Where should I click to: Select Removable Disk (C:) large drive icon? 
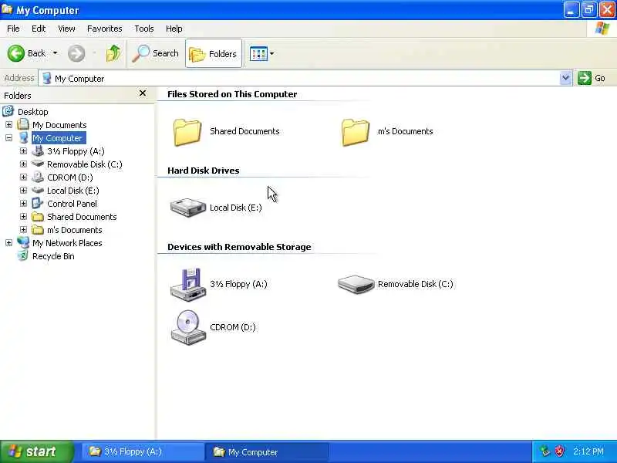[x=356, y=284]
